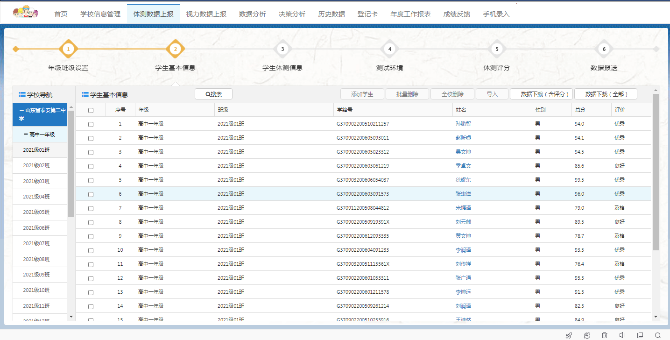Click the 添加学生 button
This screenshot has width=670, height=340.
point(362,94)
